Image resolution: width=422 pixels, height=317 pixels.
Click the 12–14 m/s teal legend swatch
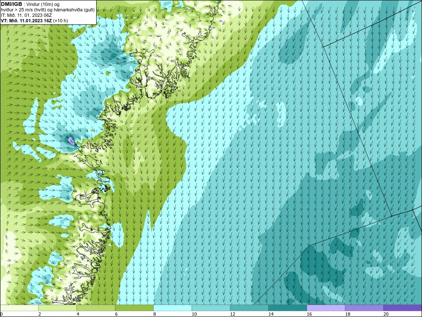249,308
